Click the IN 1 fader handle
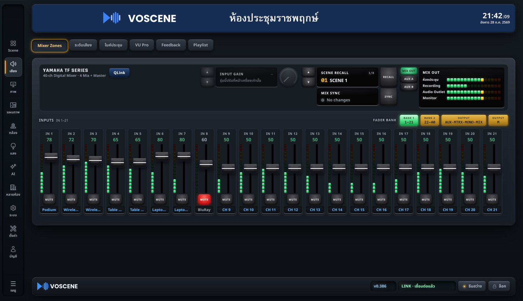 pyautogui.click(x=51, y=157)
